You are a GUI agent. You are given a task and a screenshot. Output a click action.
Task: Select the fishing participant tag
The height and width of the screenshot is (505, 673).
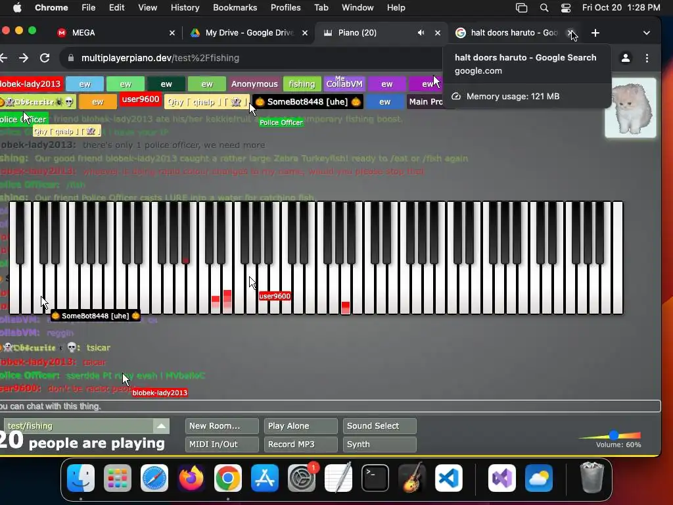[302, 84]
